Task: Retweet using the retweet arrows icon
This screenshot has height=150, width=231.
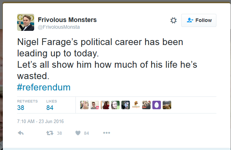Action: 50,133
